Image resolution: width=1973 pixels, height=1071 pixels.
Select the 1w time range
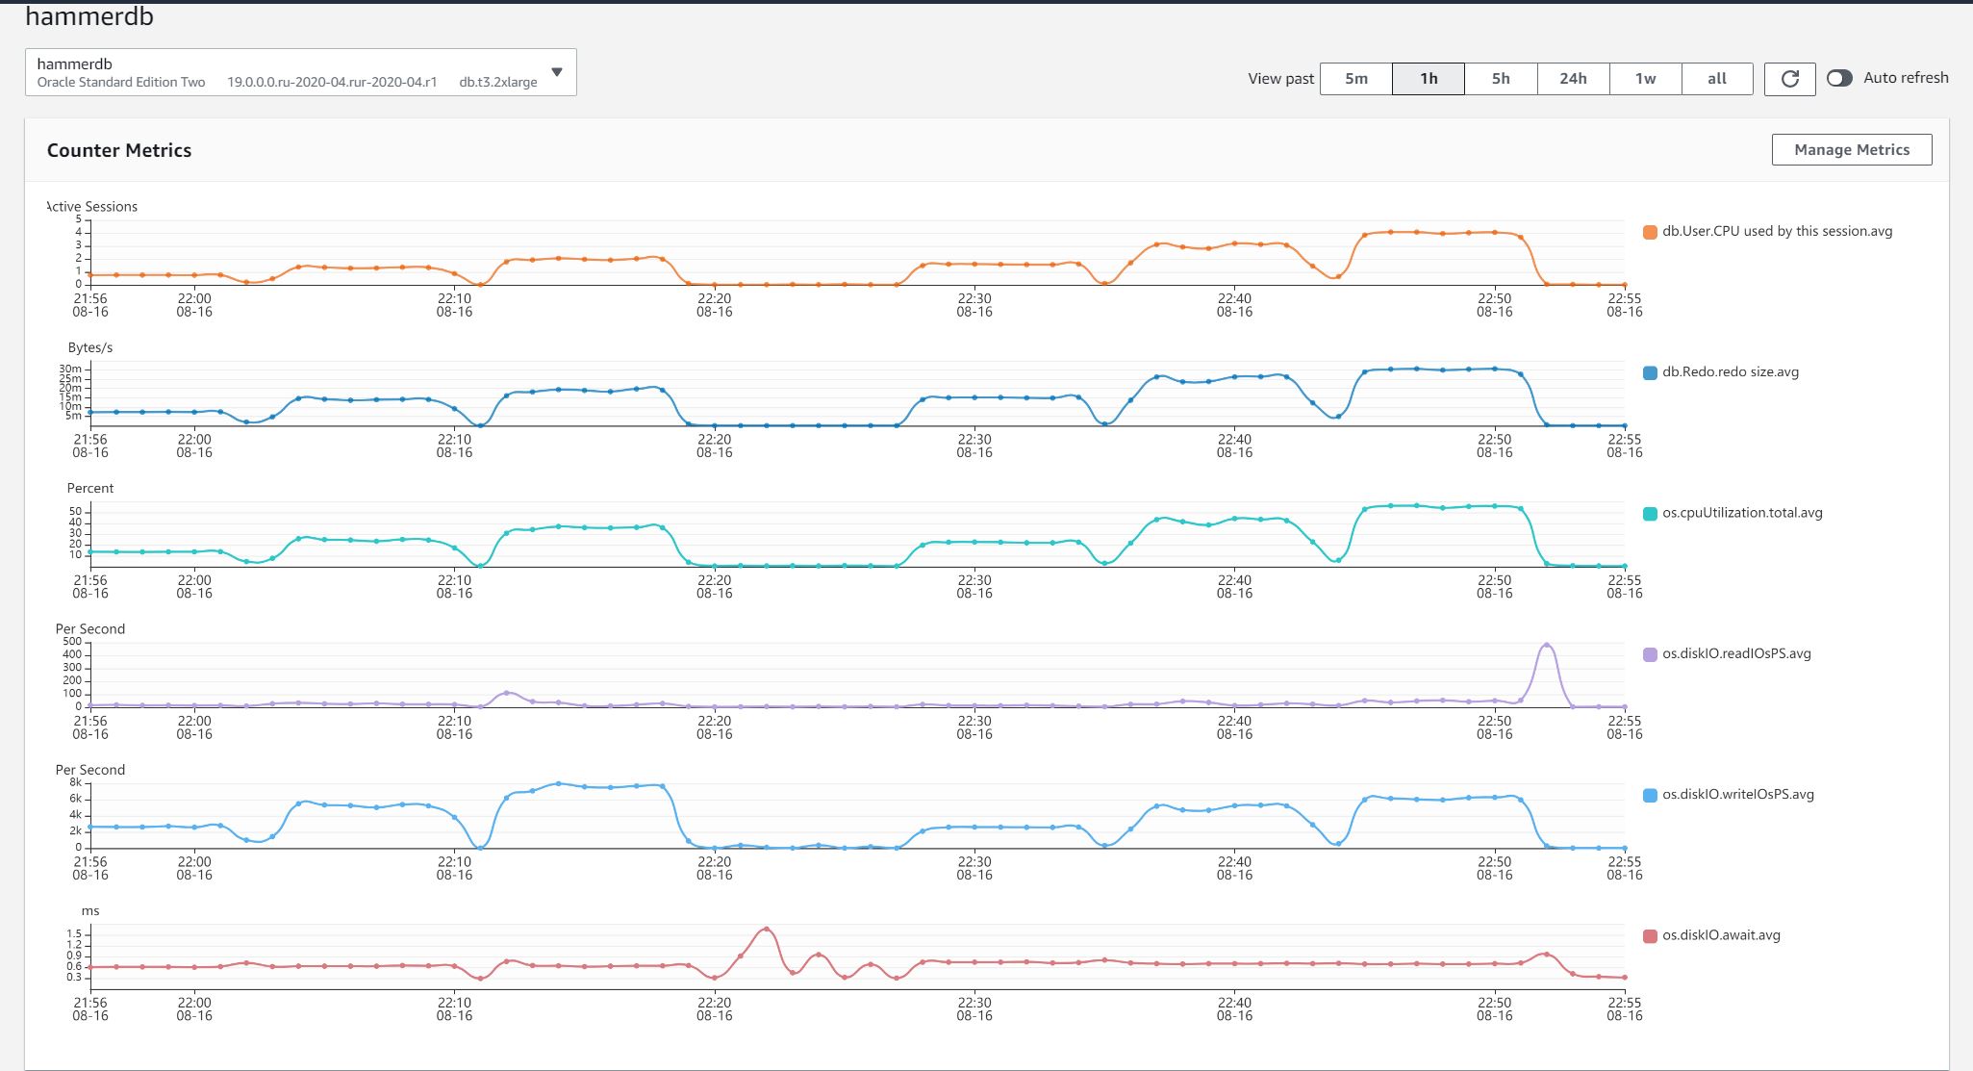[1645, 79]
